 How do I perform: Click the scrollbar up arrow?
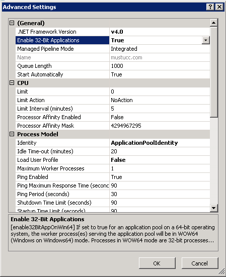(x=213, y=23)
